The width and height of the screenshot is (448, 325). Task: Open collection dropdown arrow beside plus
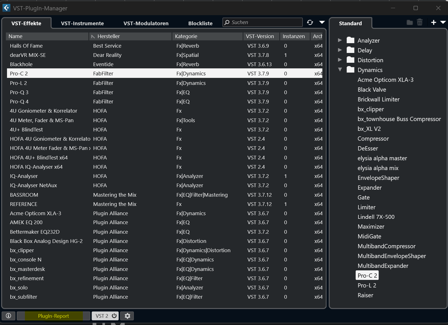[x=443, y=22]
